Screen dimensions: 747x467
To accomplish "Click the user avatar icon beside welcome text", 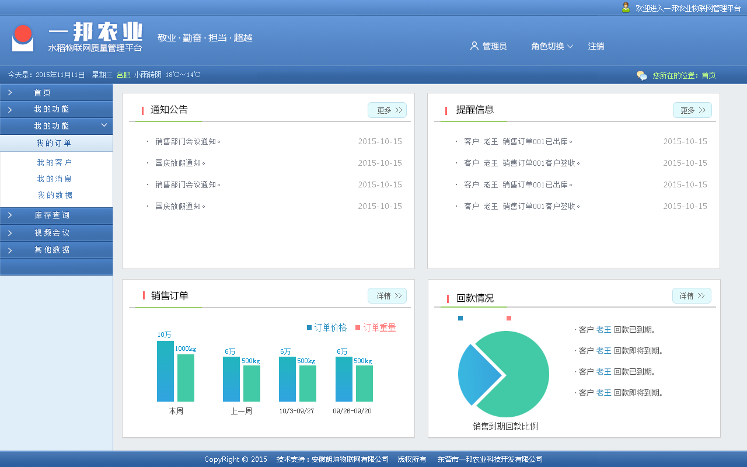I will coord(626,8).
